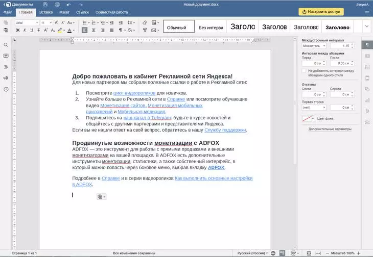Apply strikethrough formatting
The width and height of the screenshot is (373, 257).
pos(38,30)
